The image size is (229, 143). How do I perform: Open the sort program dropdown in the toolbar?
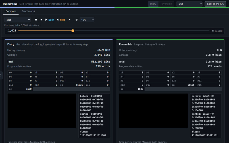17,20
